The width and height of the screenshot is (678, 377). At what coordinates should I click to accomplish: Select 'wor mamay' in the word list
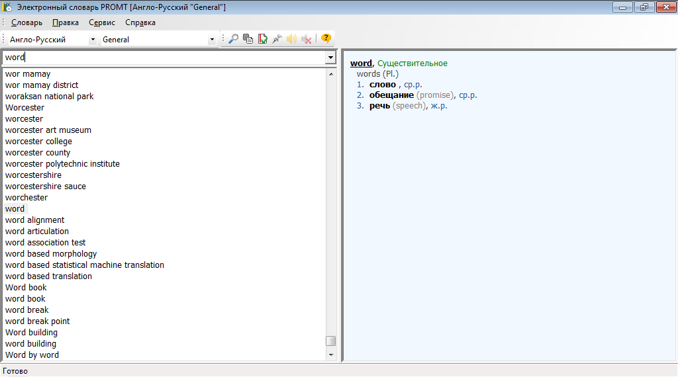28,74
